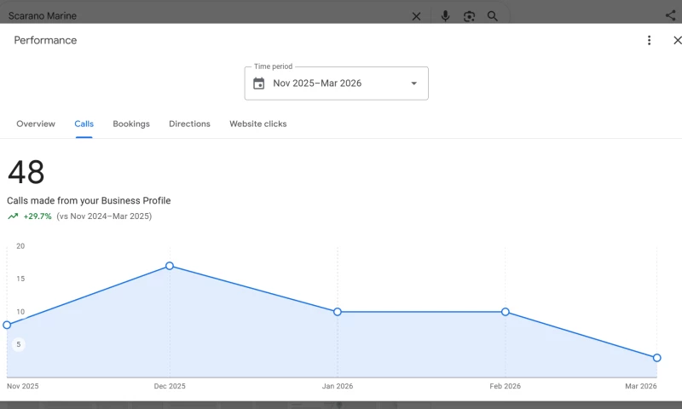The height and width of the screenshot is (409, 682).
Task: Click the 'Mar 2026' axis label
Action: (641, 386)
